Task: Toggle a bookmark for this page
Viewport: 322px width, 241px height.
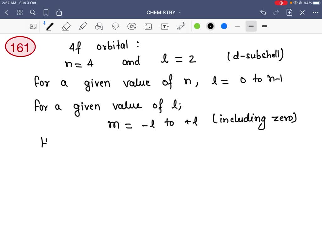Action: click(46, 13)
